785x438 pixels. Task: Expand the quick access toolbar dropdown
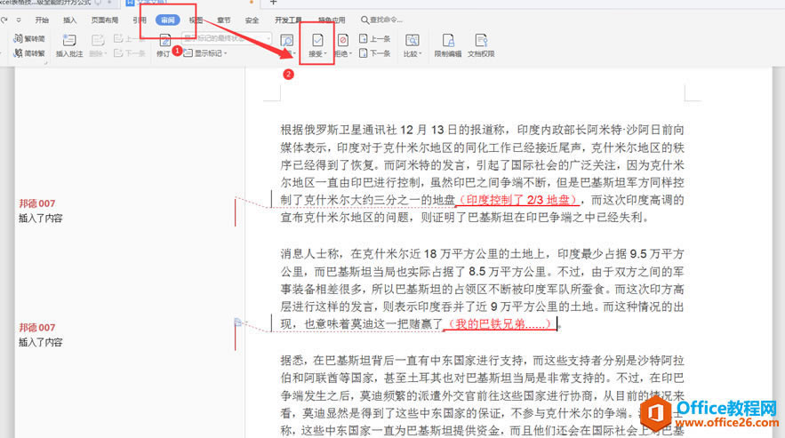(19, 20)
